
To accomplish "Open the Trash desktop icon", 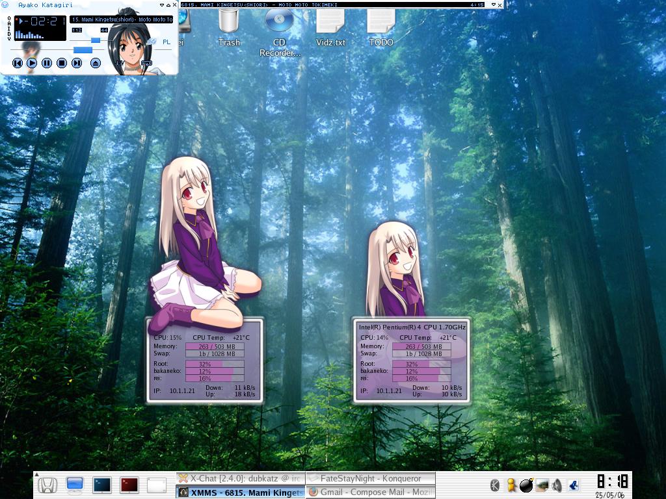I will click(229, 27).
